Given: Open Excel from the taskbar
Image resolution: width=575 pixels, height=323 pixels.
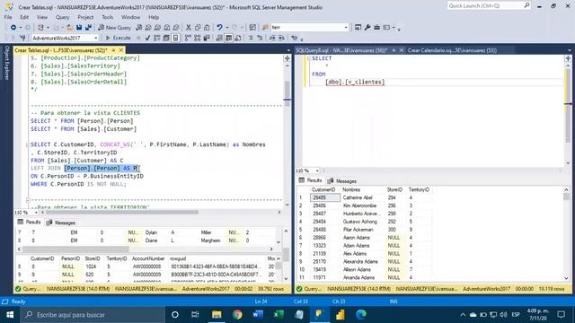Looking at the screenshot, I should pyautogui.click(x=279, y=315).
